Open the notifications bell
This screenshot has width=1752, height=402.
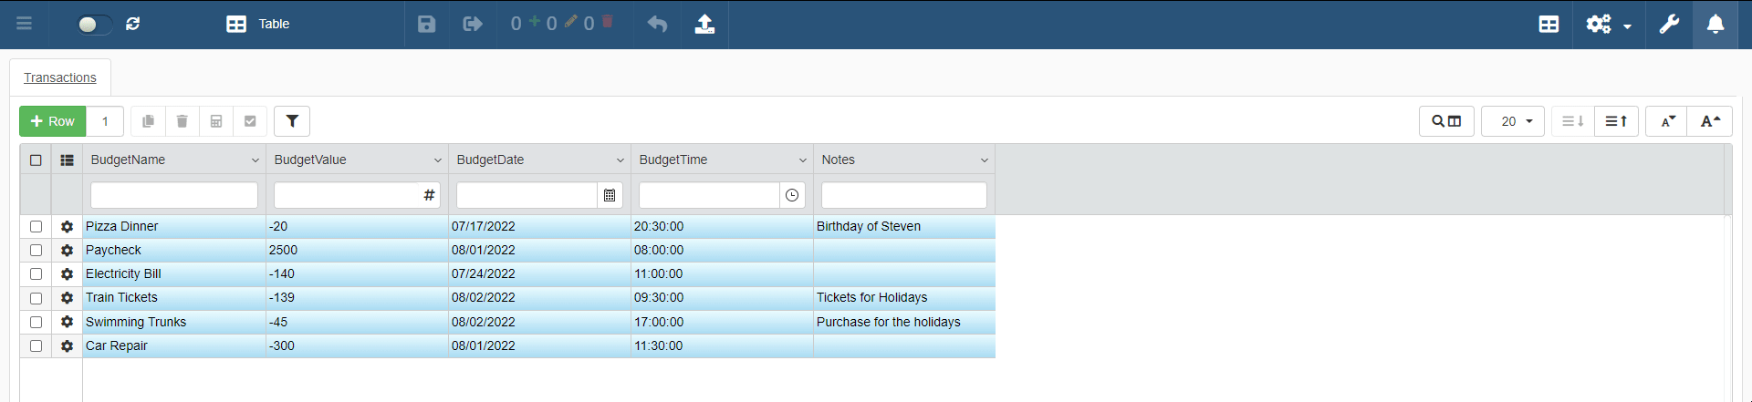pyautogui.click(x=1715, y=24)
